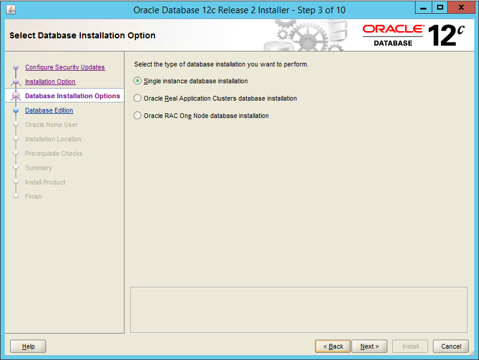Click the 'Select Database Installation Option' heading
Viewport: 479px width, 360px height.
click(x=83, y=35)
